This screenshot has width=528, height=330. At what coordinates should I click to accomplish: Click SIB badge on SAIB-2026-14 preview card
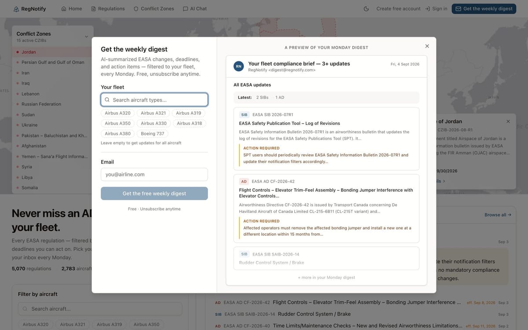[244, 254]
